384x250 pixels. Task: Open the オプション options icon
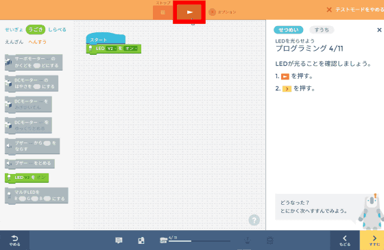[212, 12]
